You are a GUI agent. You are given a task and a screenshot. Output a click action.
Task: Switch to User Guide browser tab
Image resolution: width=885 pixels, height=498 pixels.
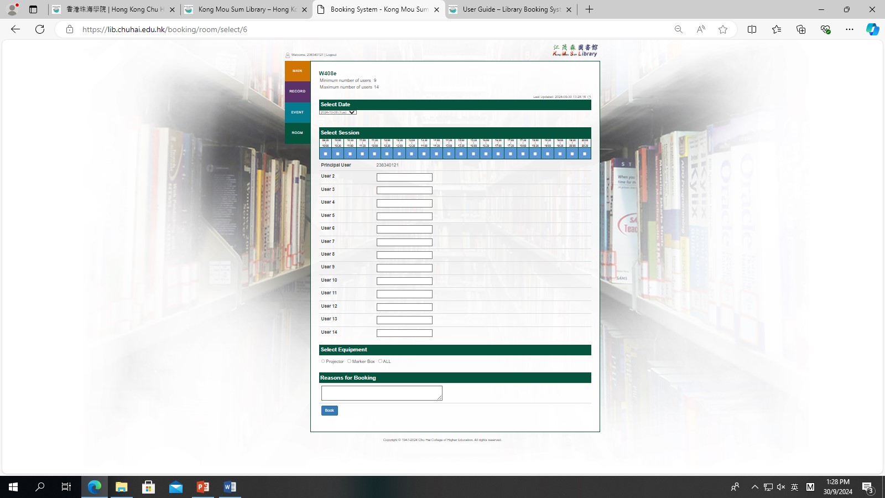(x=511, y=9)
